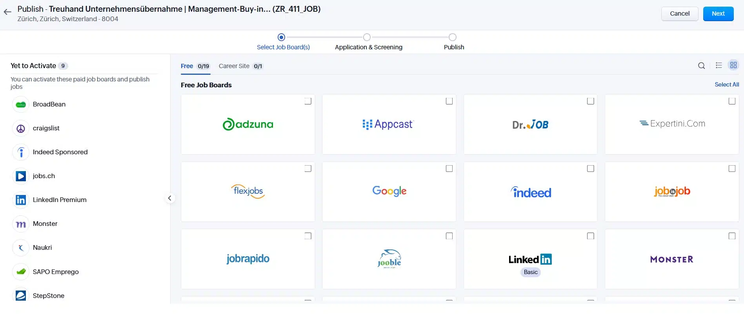Image resolution: width=744 pixels, height=314 pixels.
Task: Click the LinkedIn Premium icon
Action: pyautogui.click(x=21, y=200)
